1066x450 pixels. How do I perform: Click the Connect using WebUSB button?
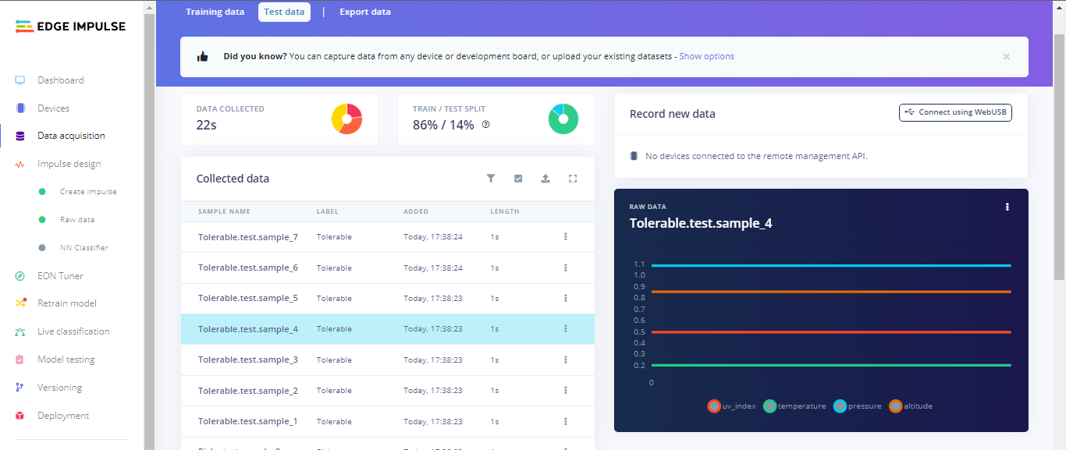(x=956, y=112)
